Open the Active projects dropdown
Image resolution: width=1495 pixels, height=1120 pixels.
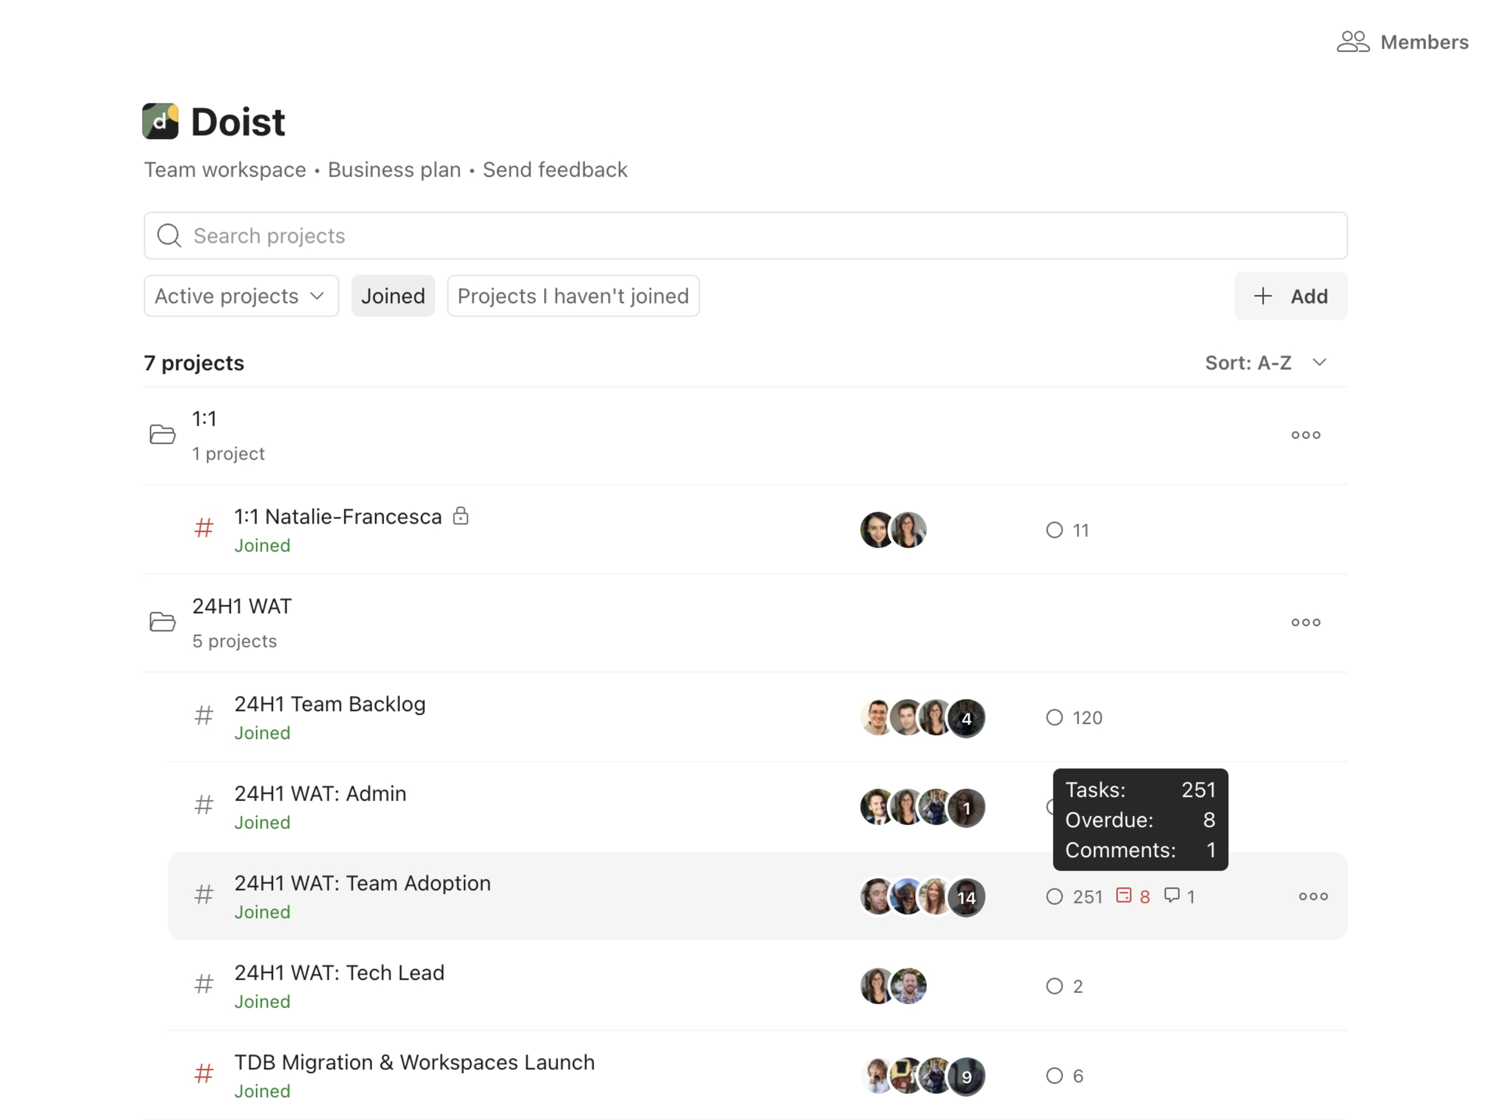(x=241, y=296)
